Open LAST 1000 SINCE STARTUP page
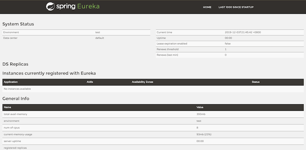Screen dimensions: 306x150 point(236,7)
